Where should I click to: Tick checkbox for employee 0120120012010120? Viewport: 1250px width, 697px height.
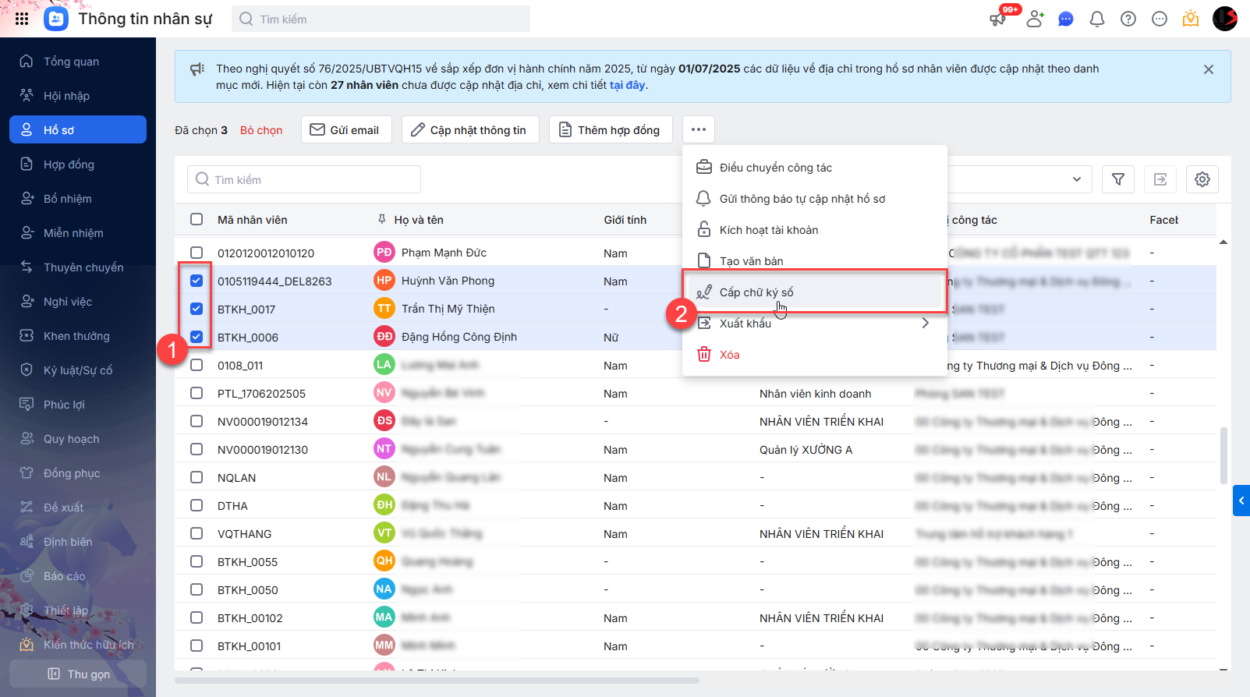(197, 253)
